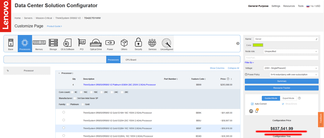The height and width of the screenshot is (138, 324).
Task: Check the 28C core count filter
Action: (x=122, y=92)
